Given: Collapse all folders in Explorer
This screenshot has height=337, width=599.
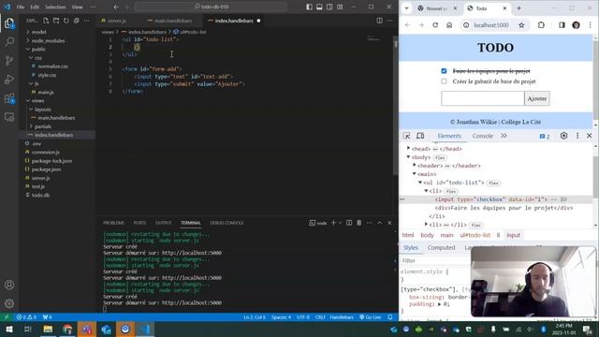Looking at the screenshot, I should [x=77, y=21].
